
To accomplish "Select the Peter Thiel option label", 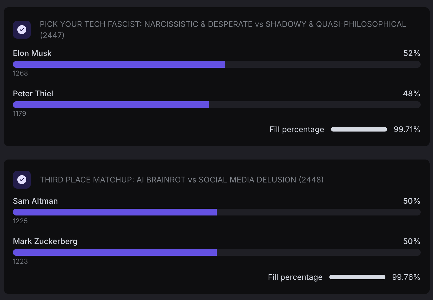I will click(33, 93).
